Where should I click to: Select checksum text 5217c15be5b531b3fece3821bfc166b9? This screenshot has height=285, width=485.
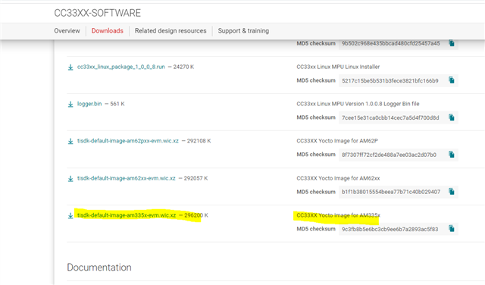tap(390, 81)
